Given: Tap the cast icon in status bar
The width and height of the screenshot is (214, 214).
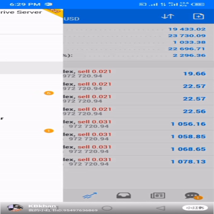Looking at the screenshot, I should 143,4.
